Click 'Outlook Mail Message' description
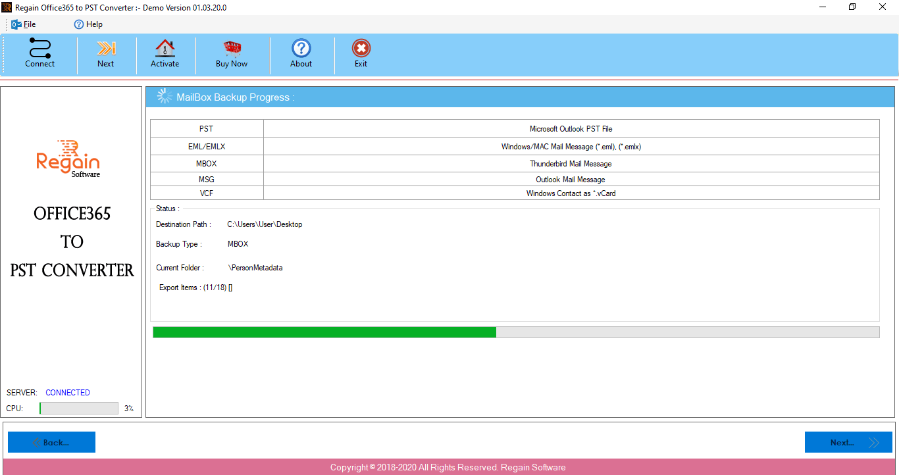Screen dimensions: 899x475 coord(571,180)
